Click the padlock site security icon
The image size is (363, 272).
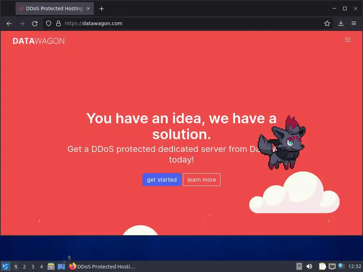(x=58, y=24)
